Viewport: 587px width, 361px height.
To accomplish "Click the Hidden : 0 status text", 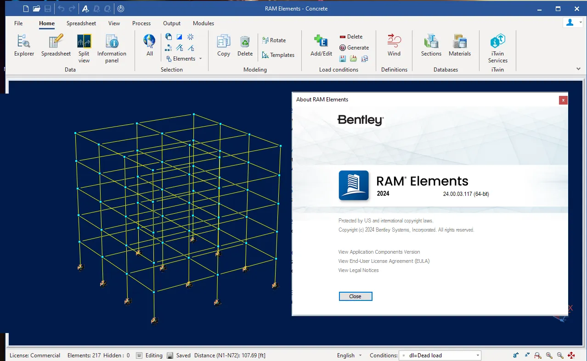I will [x=117, y=355].
